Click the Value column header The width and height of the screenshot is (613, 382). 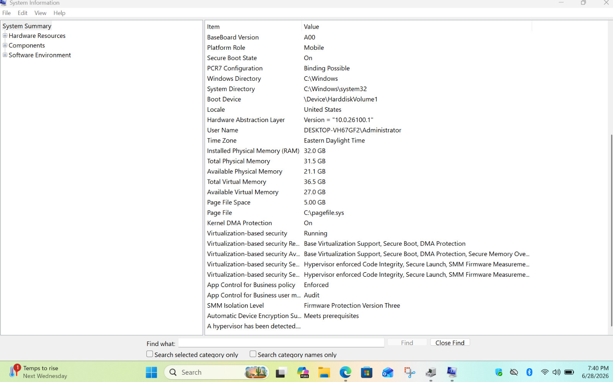pyautogui.click(x=417, y=26)
